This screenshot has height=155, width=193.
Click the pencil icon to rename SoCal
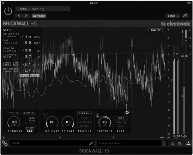(91, 143)
